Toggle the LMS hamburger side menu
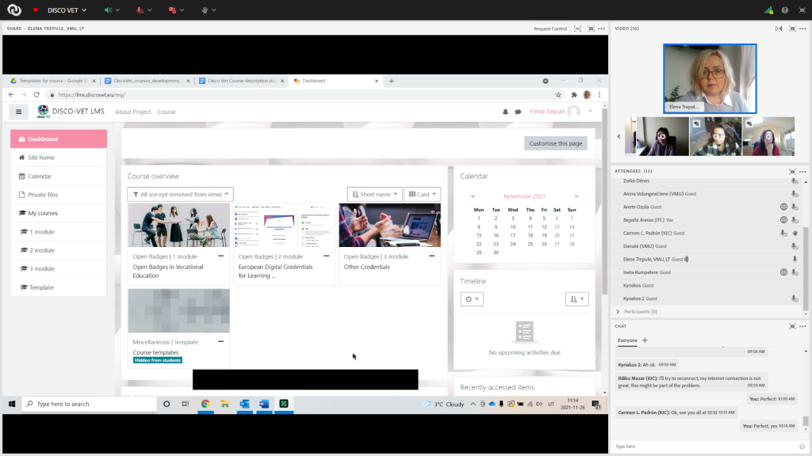Viewport: 812px width, 456px height. pos(19,112)
